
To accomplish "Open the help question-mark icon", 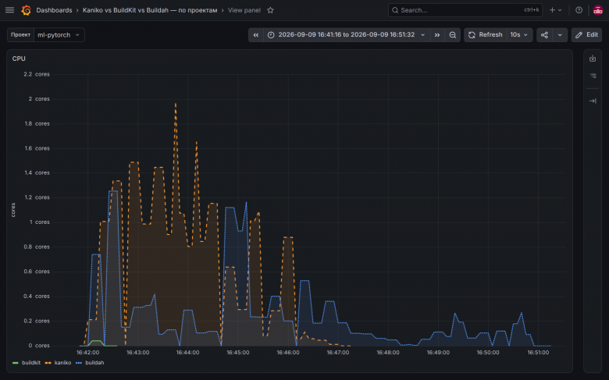I will [x=579, y=10].
